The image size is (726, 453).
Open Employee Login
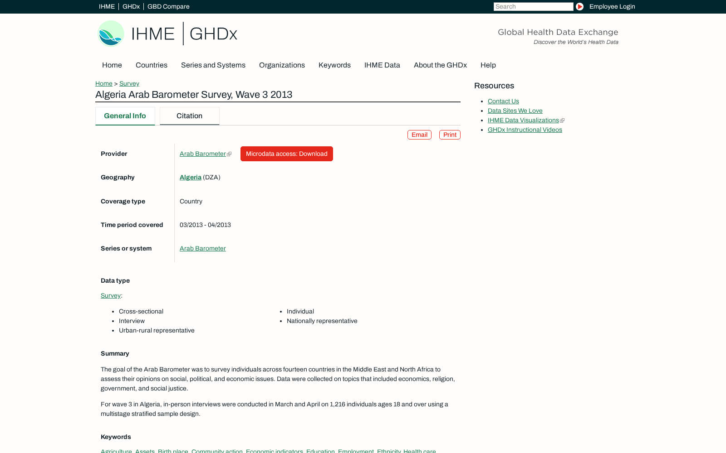click(x=612, y=6)
